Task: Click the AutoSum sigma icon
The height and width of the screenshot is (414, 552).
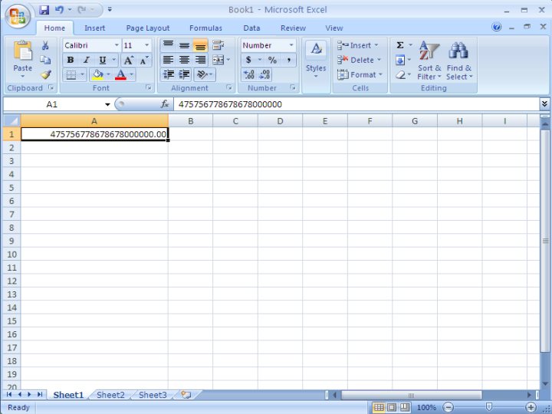Action: pyautogui.click(x=400, y=45)
